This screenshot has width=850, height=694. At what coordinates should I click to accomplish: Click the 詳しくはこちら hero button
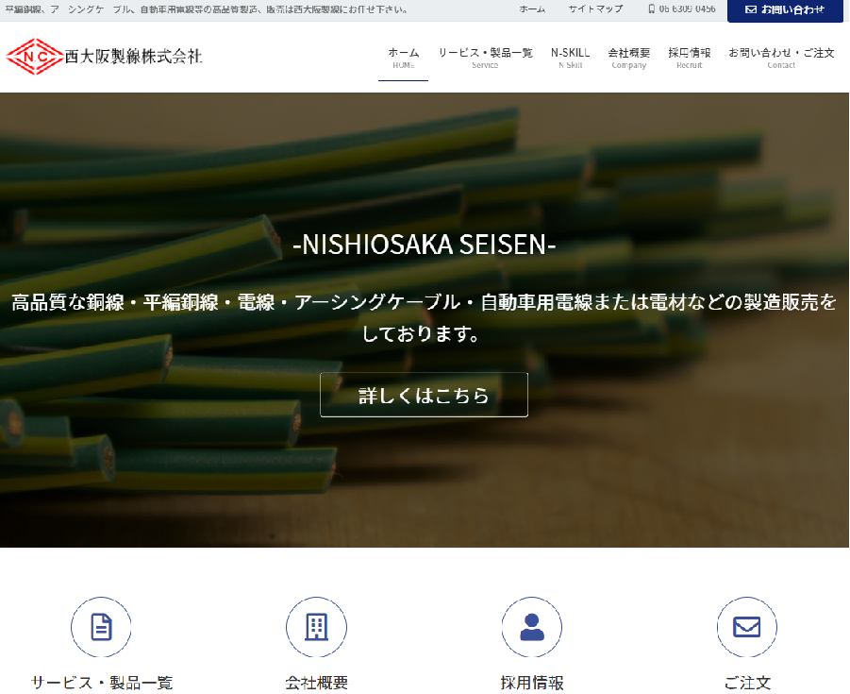point(424,395)
